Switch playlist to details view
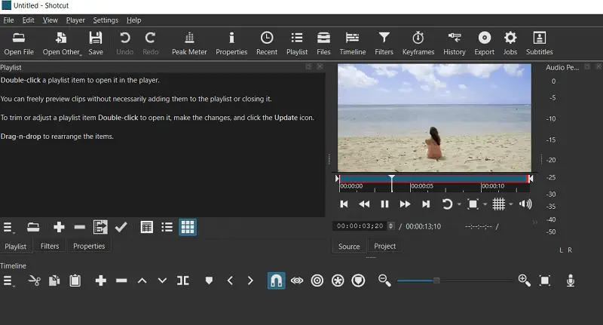 [146, 227]
